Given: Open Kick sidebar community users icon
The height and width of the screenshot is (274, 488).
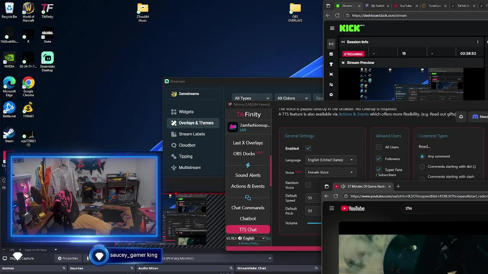Looking at the screenshot, I should click(331, 84).
